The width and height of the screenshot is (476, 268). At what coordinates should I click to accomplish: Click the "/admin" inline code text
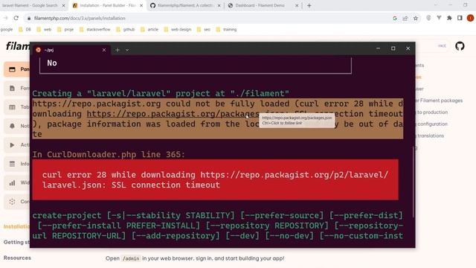131,258
